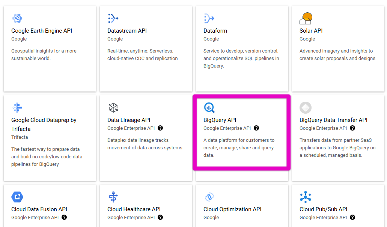
Task: Click 'Transfers data from partner SaaS' description
Action: pos(337,147)
